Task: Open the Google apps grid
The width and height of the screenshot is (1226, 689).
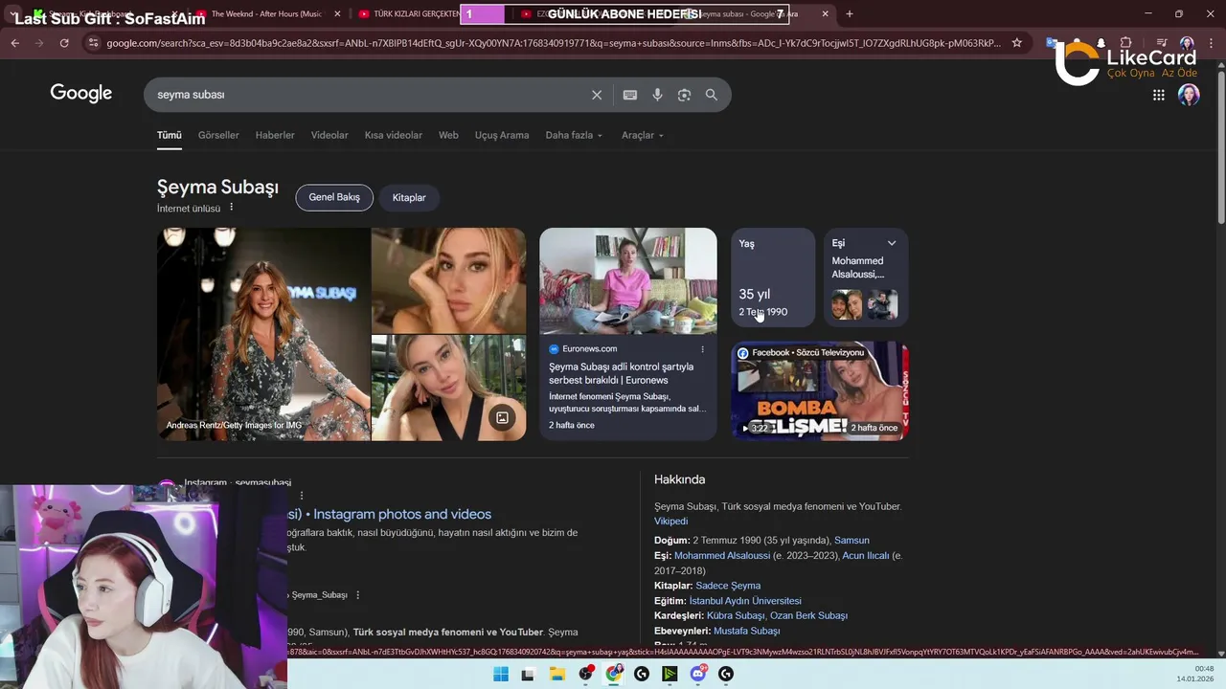Action: point(1159,95)
